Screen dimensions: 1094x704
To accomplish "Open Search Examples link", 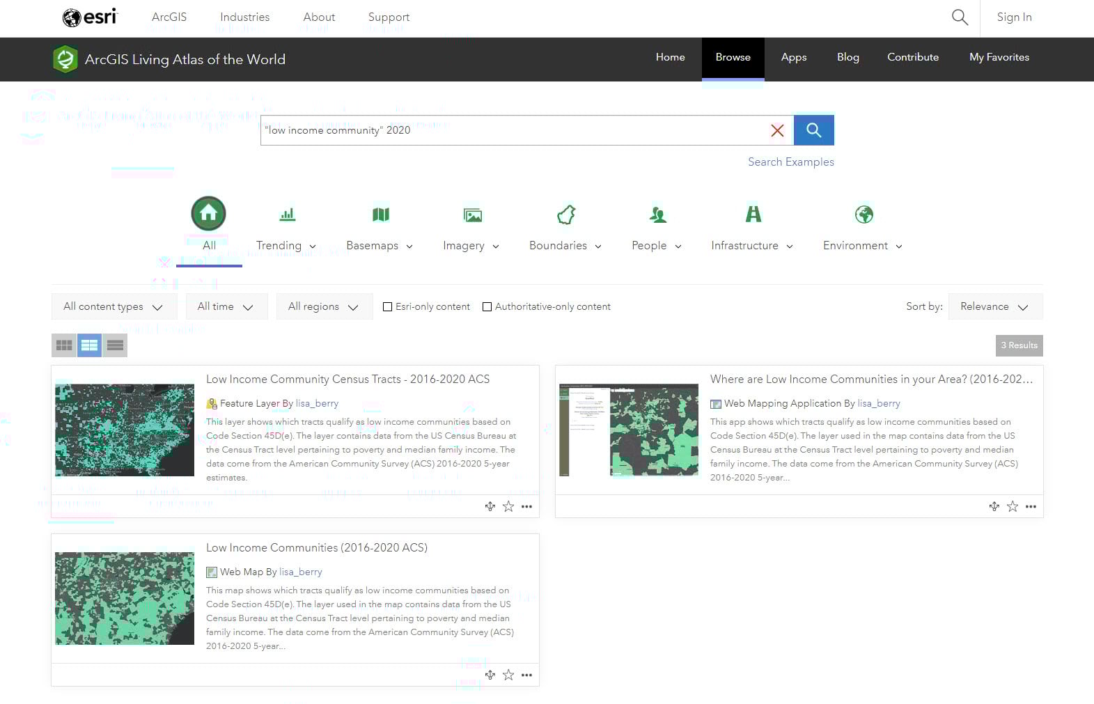I will 790,162.
